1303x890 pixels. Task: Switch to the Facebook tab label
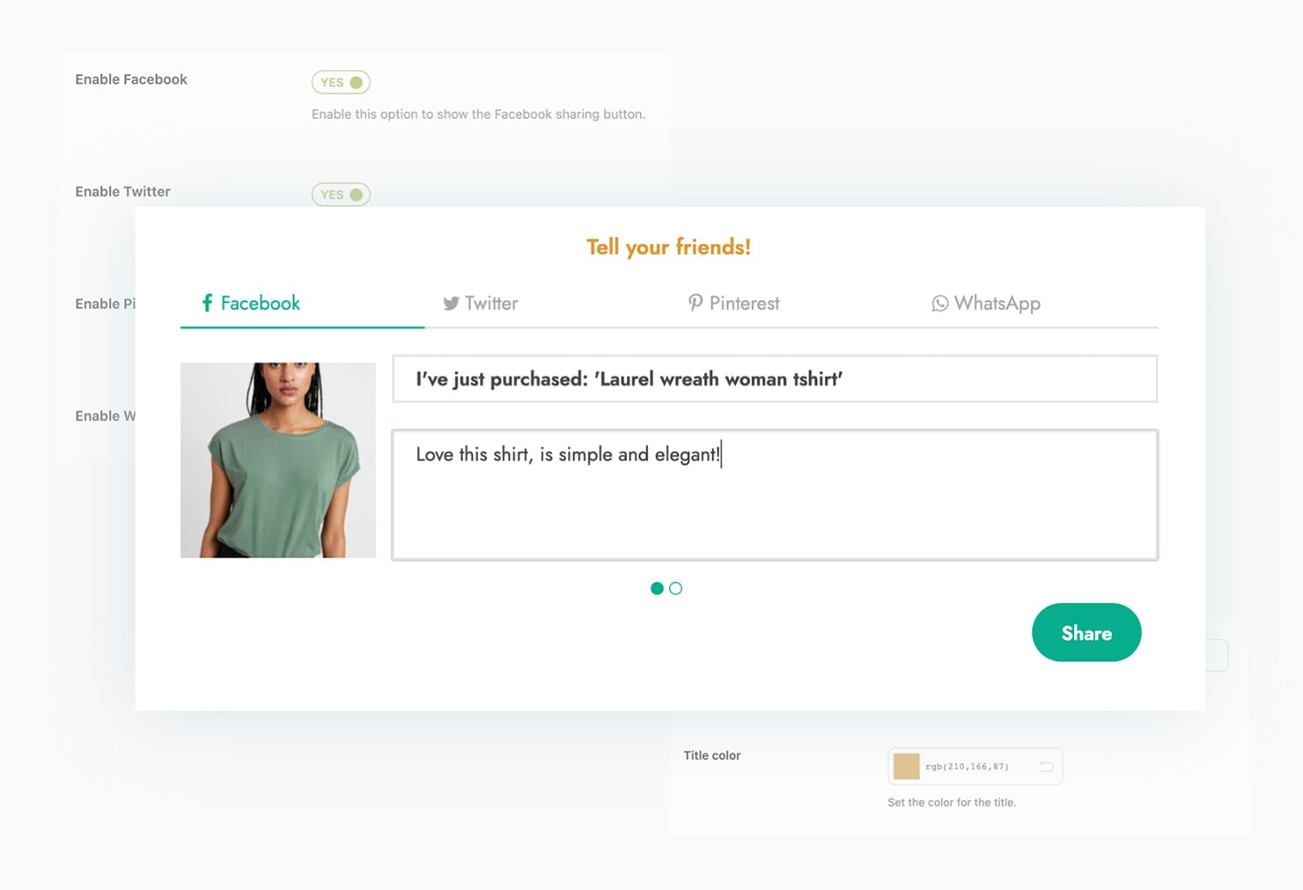(260, 303)
